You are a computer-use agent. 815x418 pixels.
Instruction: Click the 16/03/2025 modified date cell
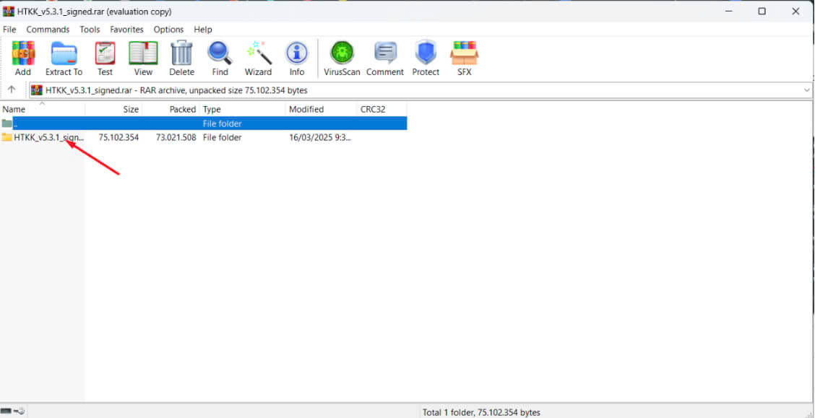(x=320, y=138)
